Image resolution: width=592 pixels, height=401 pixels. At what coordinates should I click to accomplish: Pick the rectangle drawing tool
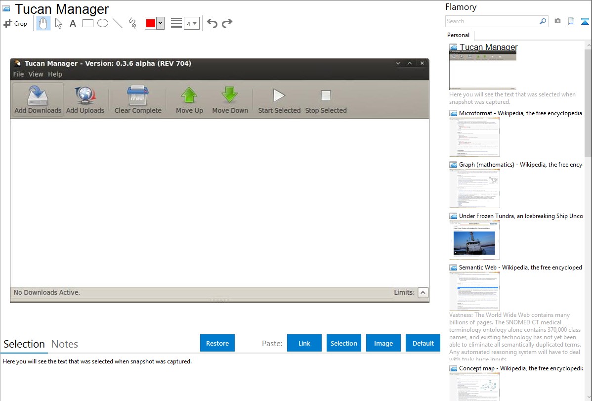coord(88,23)
